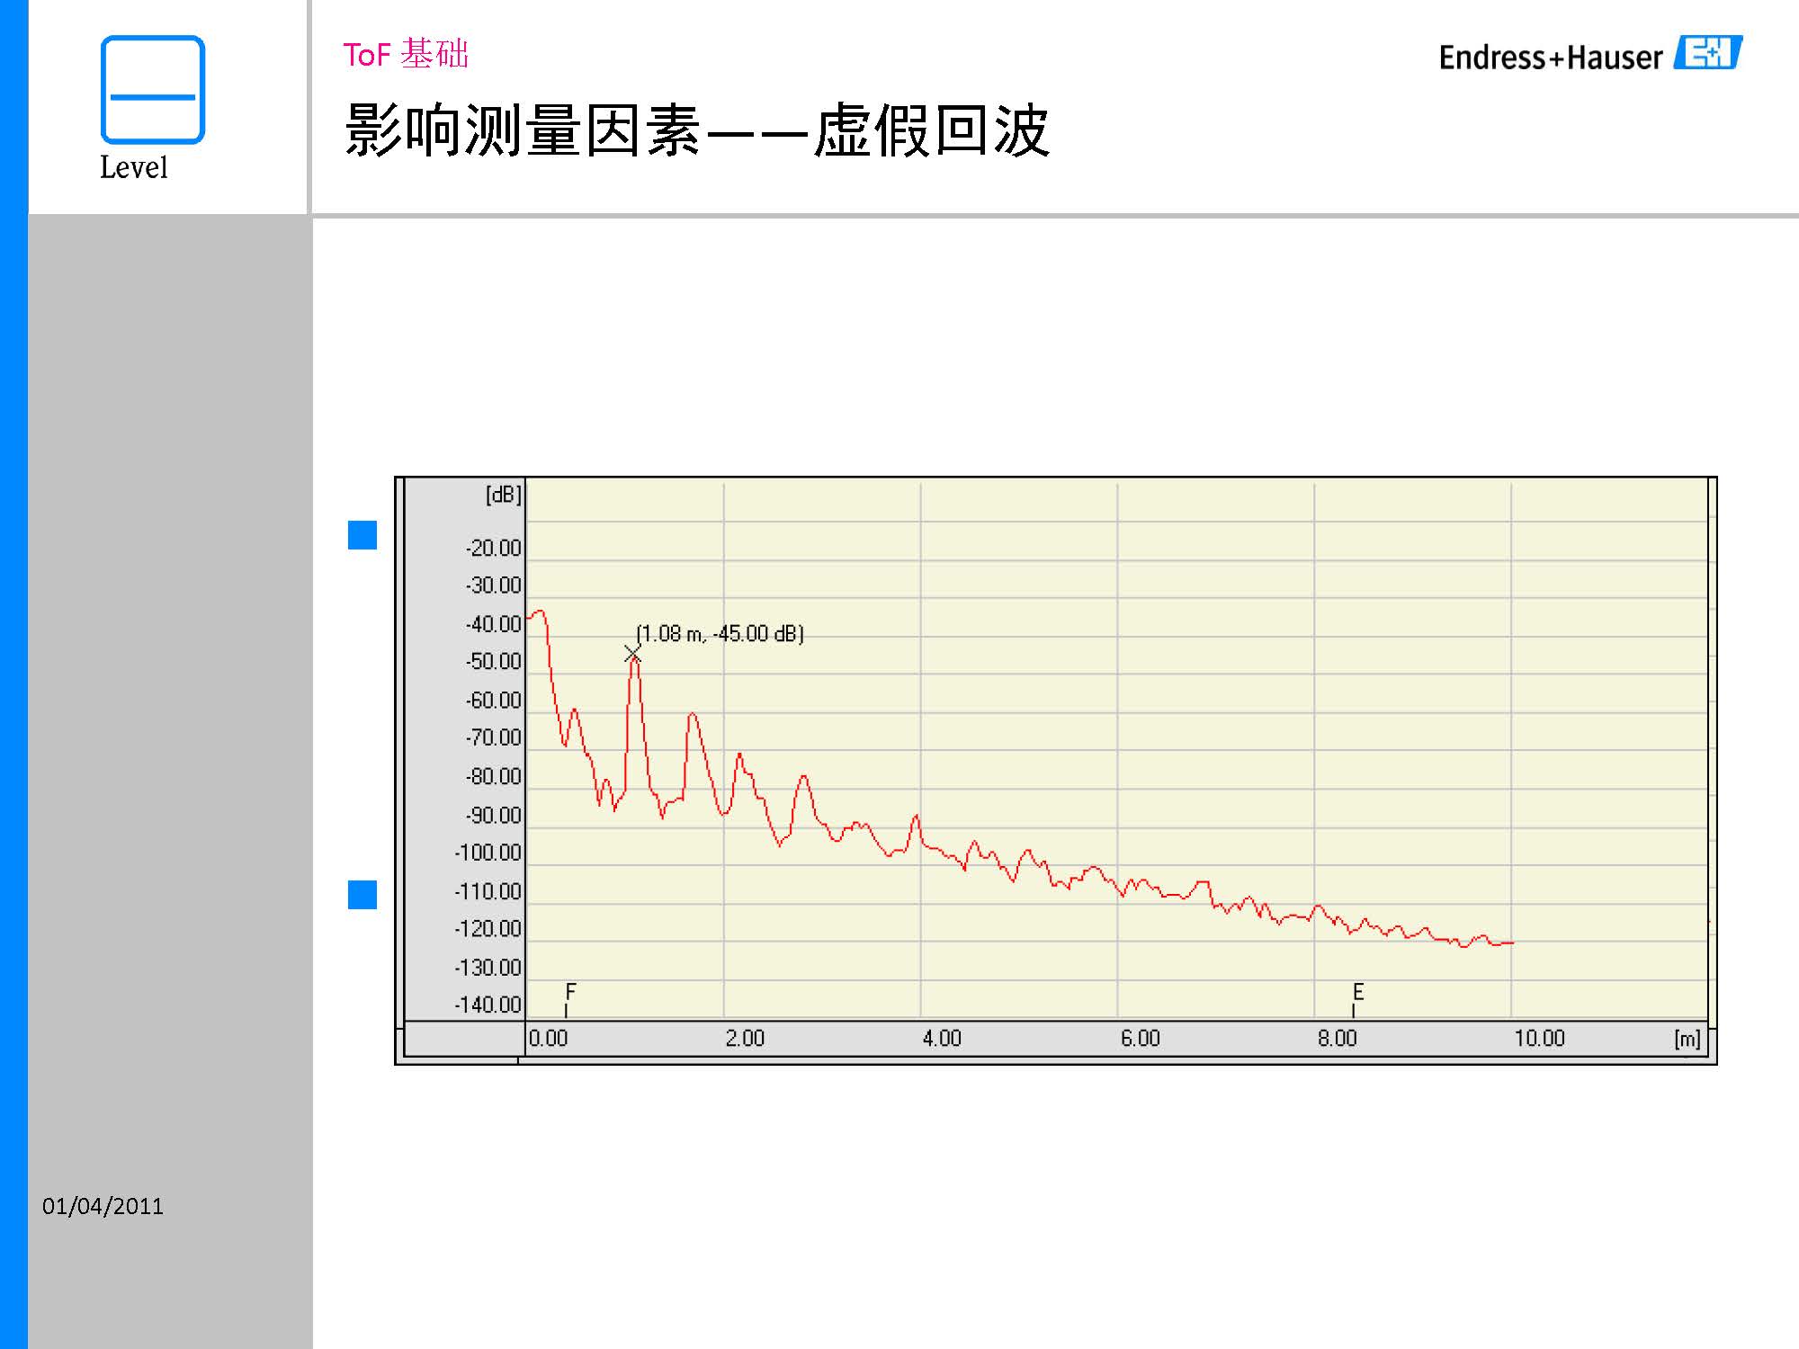Image resolution: width=1799 pixels, height=1349 pixels.
Task: Click the Level label under the tank icon
Action: point(133,168)
